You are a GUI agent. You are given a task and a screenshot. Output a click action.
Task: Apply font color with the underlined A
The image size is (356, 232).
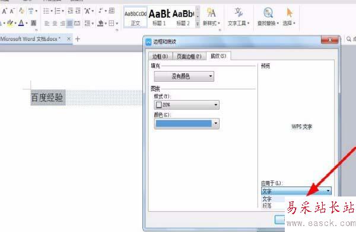21,23
